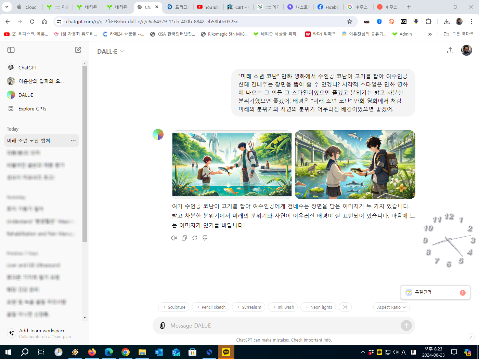Reload the current page
Image resolution: width=479 pixels, height=359 pixels.
[x=32, y=22]
